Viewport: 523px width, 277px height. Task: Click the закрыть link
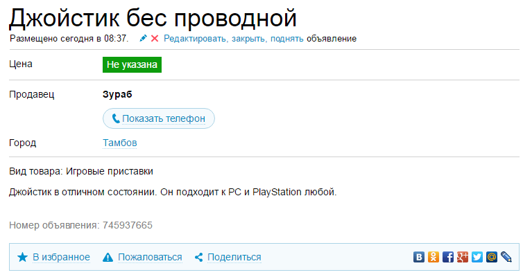click(249, 39)
